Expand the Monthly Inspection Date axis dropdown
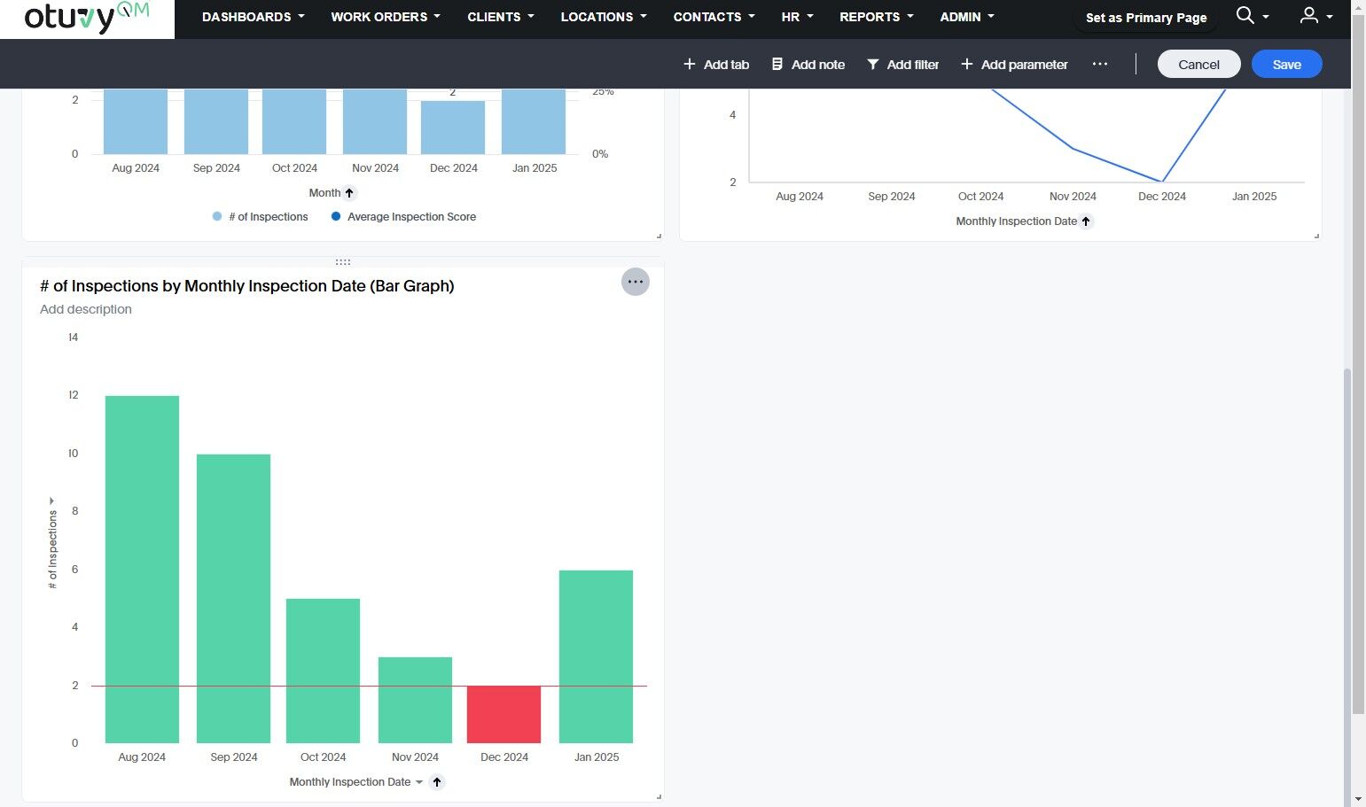Viewport: 1366px width, 807px height. click(x=419, y=782)
